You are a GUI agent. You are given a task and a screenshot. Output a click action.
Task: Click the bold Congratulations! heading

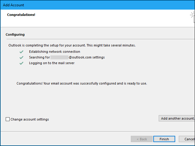click(21, 14)
